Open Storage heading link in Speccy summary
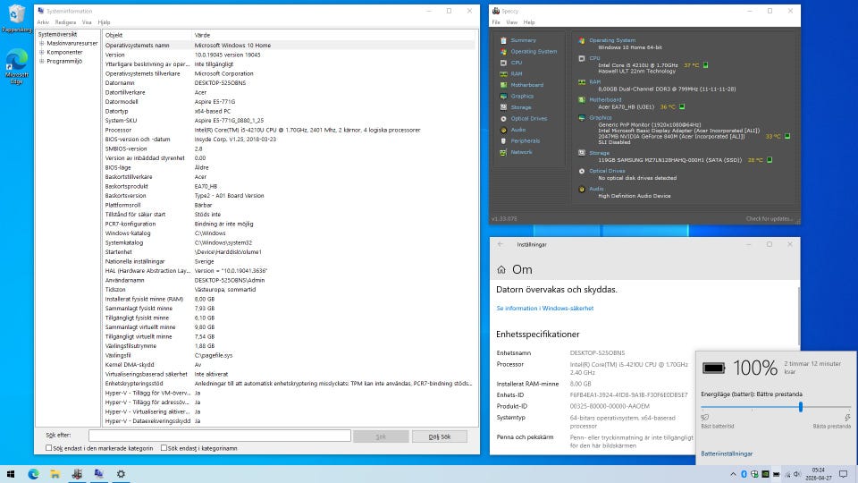858x483 pixels. point(599,153)
